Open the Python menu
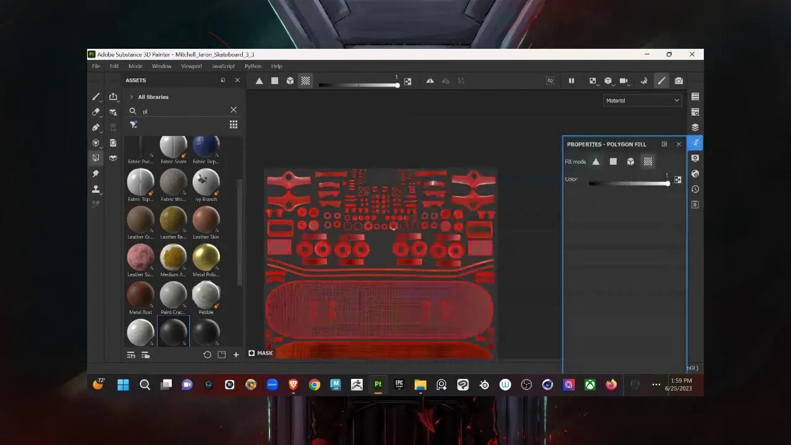Screen dimensions: 791x445 tap(253, 66)
